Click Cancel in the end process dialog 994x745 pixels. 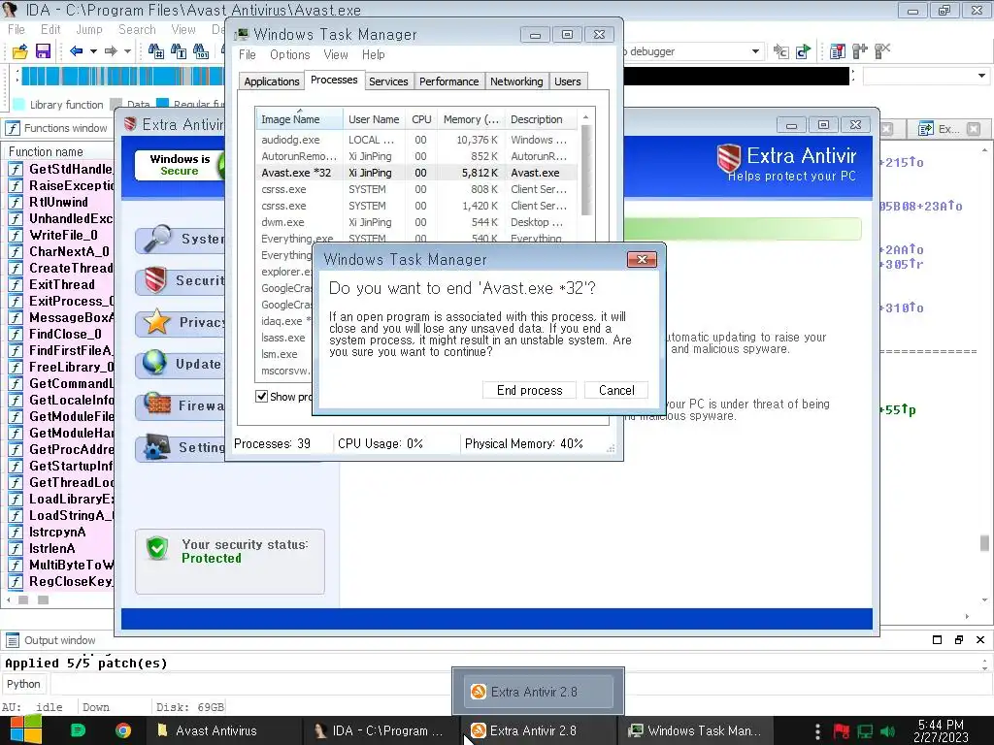616,390
